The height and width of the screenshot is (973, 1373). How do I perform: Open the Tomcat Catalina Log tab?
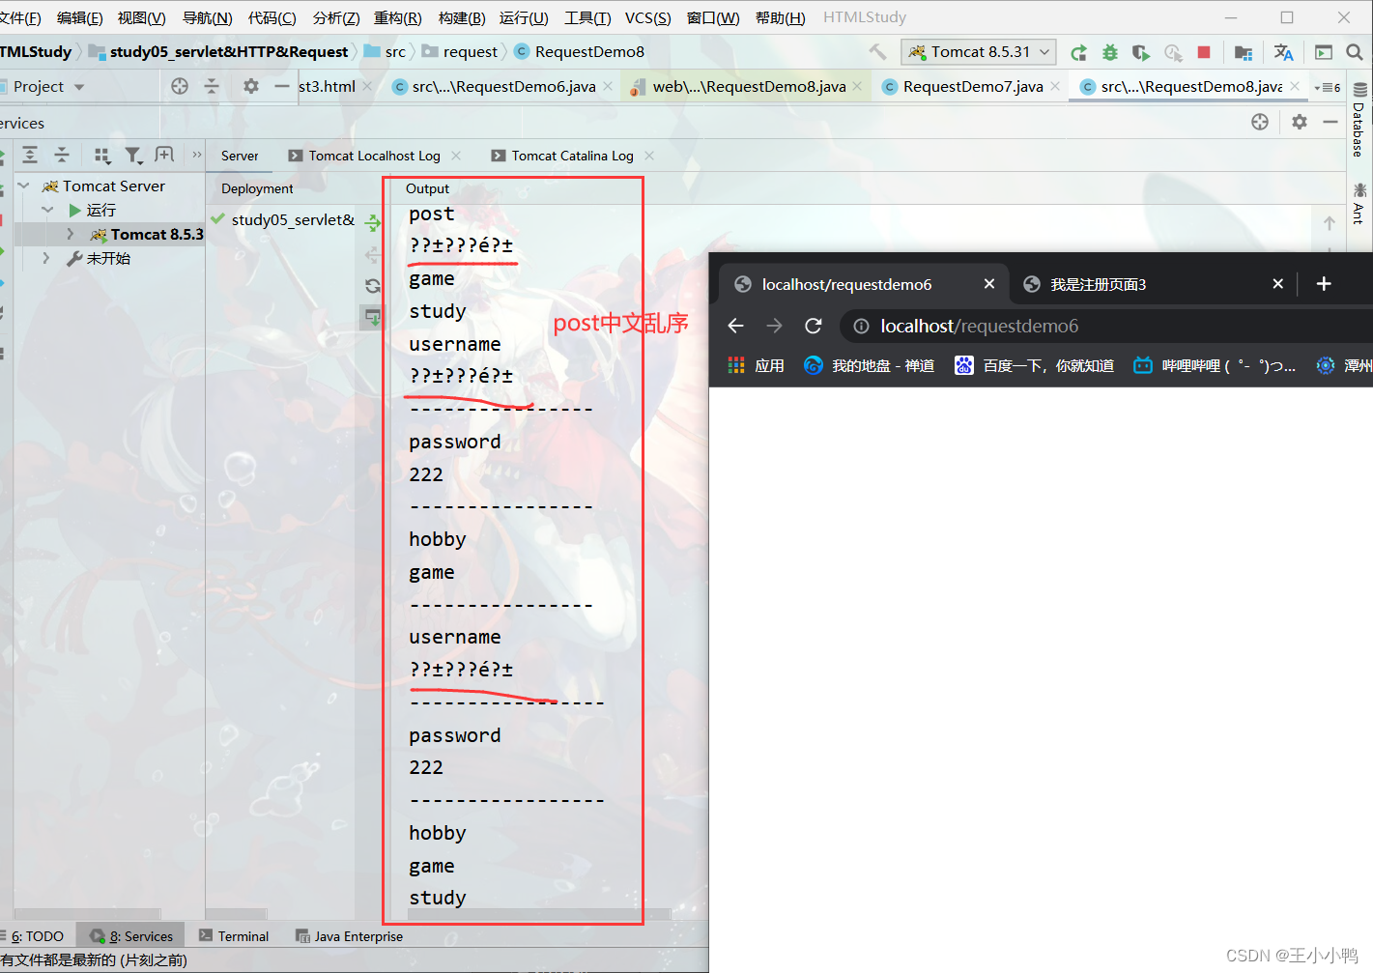(572, 156)
